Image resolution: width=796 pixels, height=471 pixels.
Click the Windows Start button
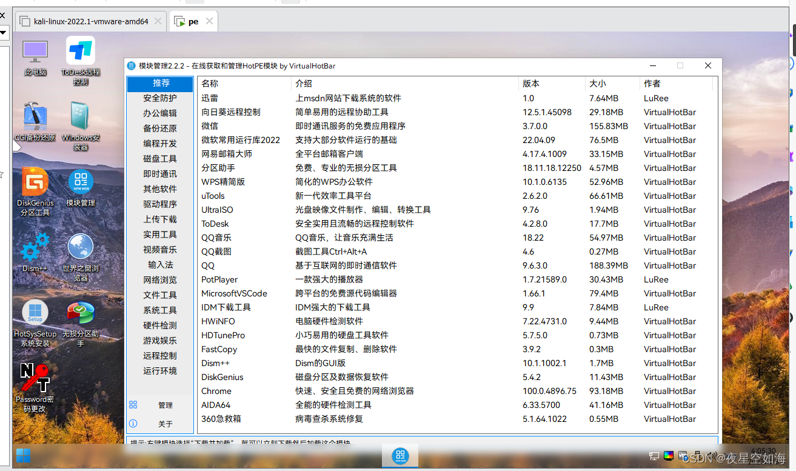[24, 456]
